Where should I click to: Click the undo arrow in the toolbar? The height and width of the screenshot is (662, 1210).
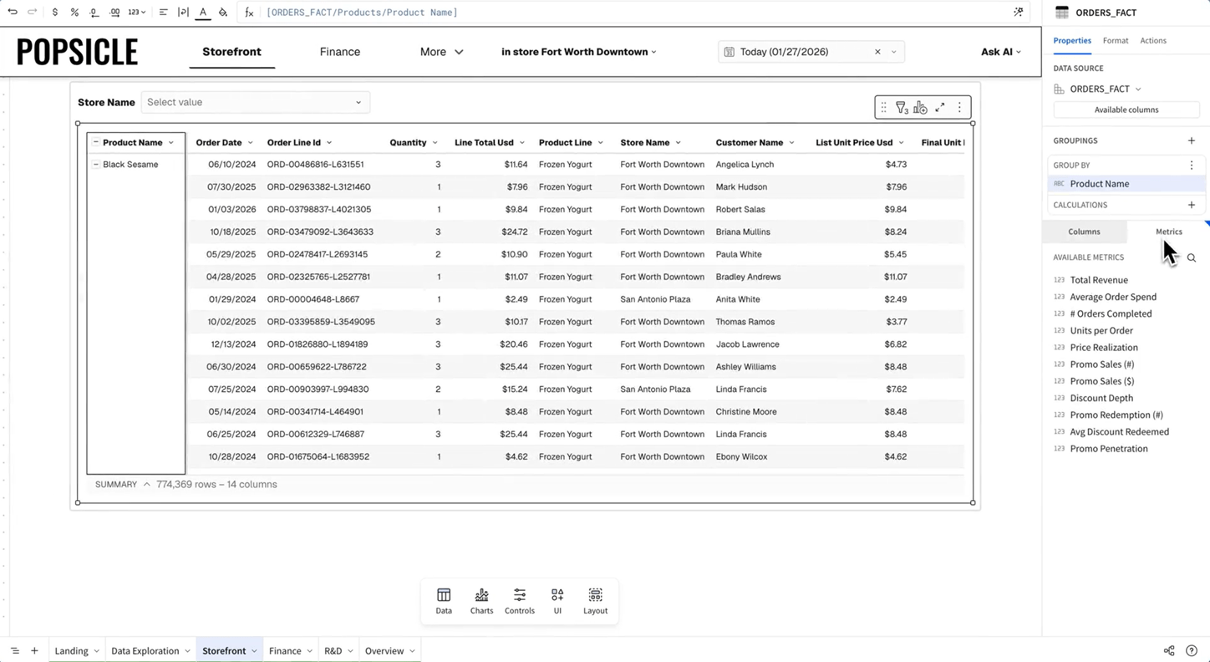[13, 13]
